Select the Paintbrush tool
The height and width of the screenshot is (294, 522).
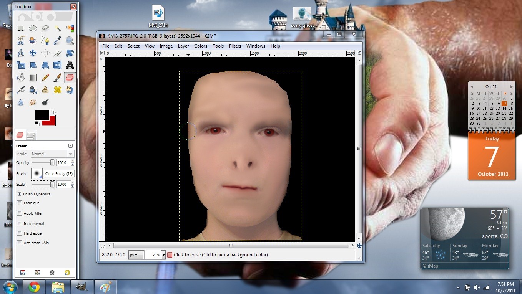pyautogui.click(x=58, y=78)
